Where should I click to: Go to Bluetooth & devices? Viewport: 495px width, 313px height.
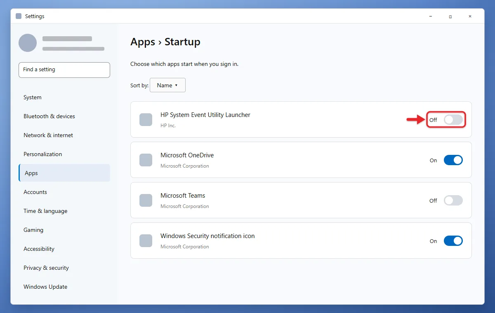(x=64, y=116)
